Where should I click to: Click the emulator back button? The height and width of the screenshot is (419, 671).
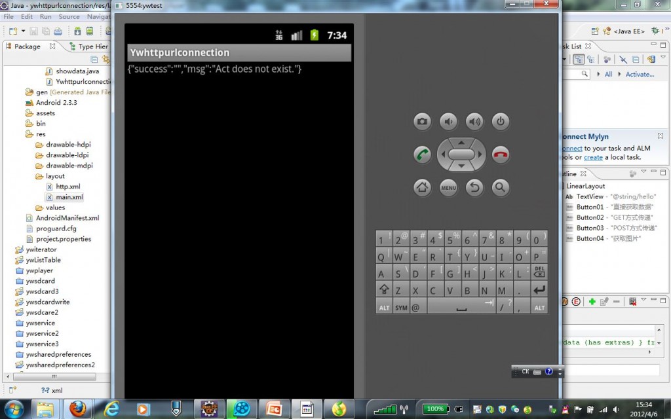[x=474, y=187]
